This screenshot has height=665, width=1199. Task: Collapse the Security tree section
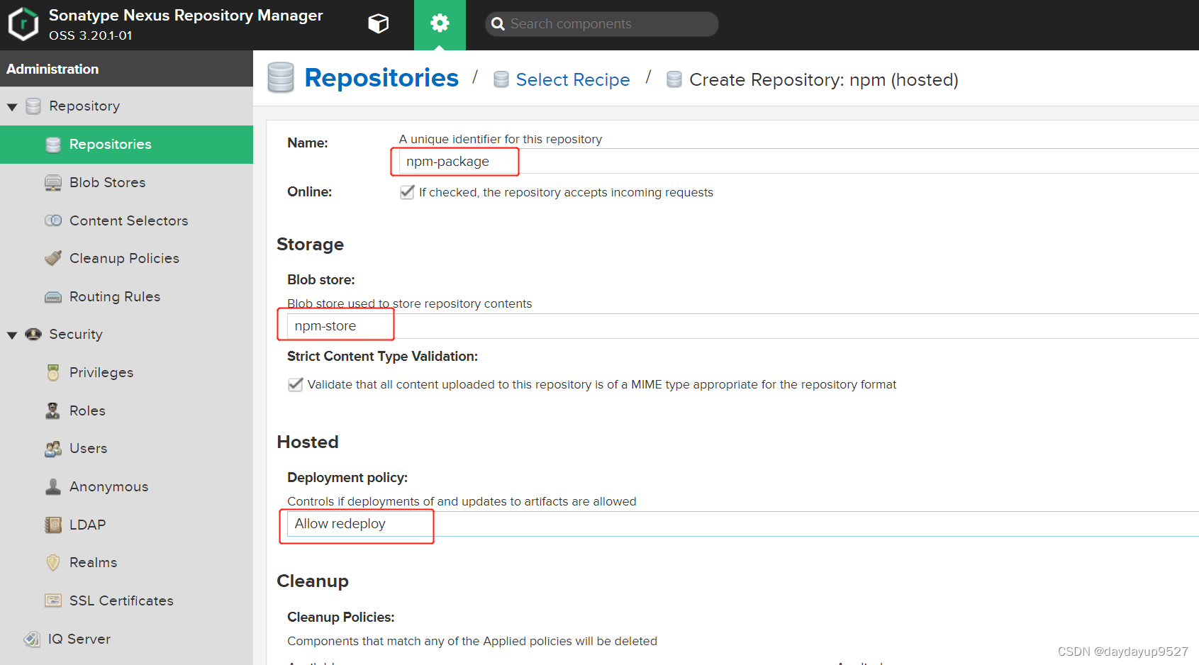point(12,335)
